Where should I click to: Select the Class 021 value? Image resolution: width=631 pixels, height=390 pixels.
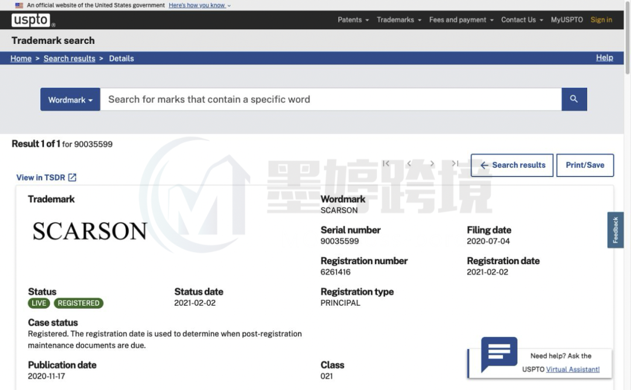coord(327,376)
